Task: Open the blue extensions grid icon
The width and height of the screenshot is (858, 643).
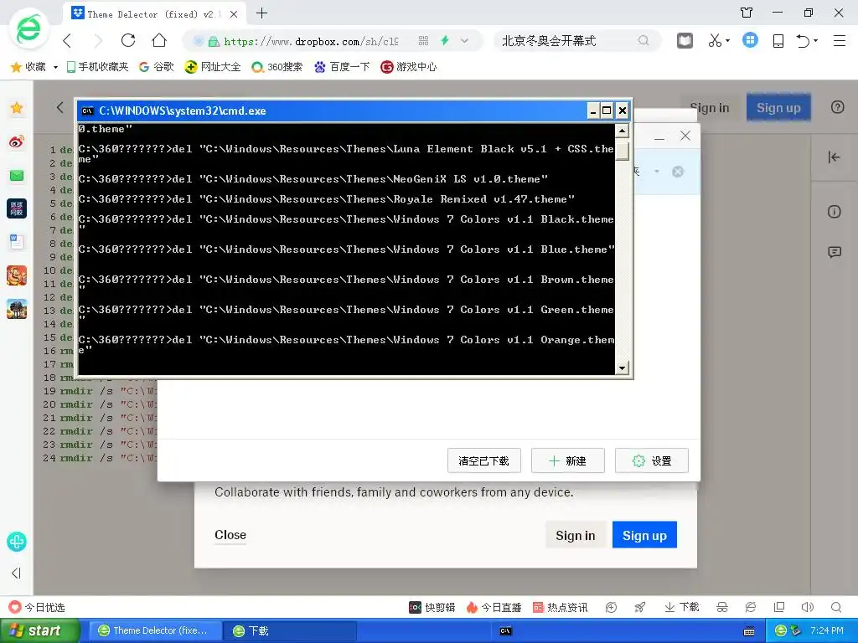Action: point(750,40)
